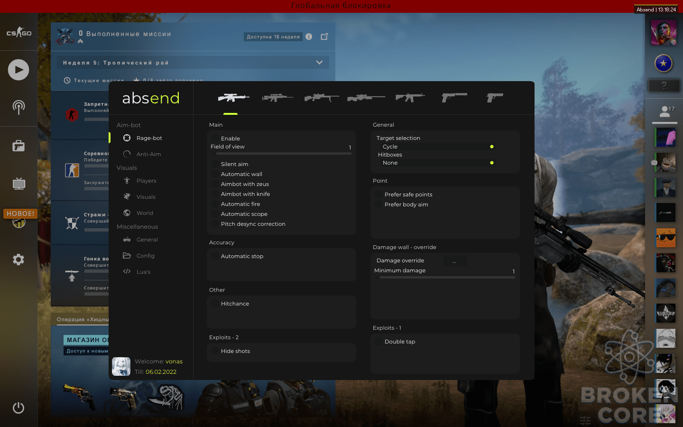The width and height of the screenshot is (683, 427).
Task: Toggle the Automatic scope checkbox
Action: click(215, 214)
